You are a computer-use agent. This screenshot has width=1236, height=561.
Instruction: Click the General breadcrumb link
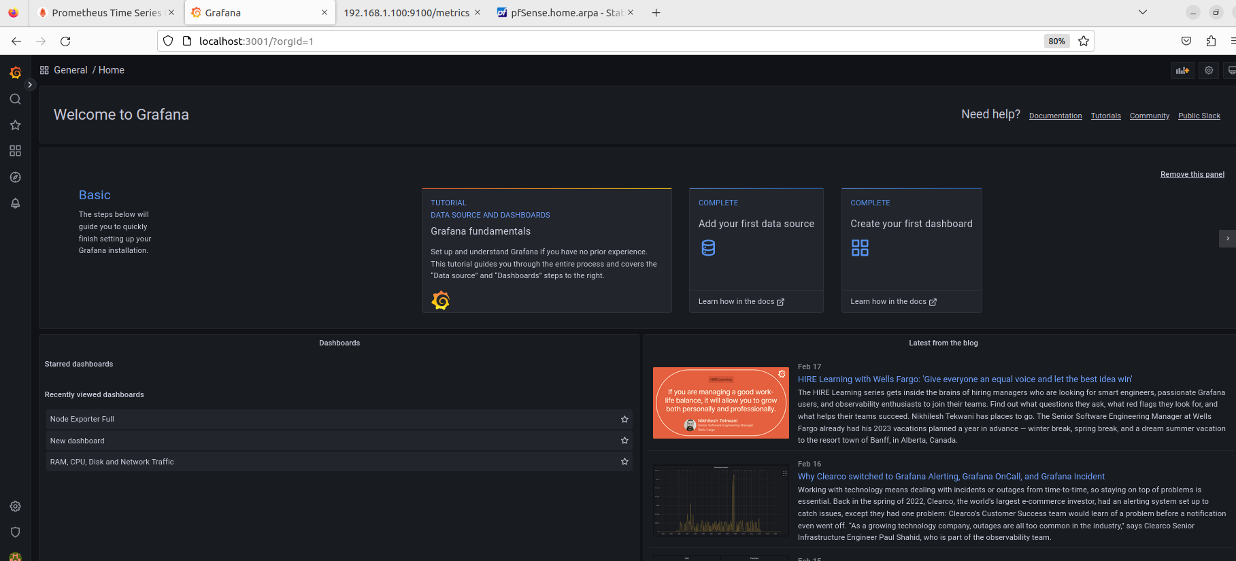tap(71, 70)
